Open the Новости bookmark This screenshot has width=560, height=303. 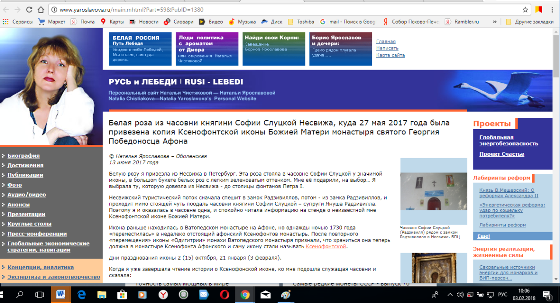pyautogui.click(x=144, y=22)
